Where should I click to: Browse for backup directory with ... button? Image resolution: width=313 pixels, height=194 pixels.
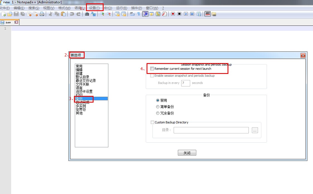pos(255,130)
